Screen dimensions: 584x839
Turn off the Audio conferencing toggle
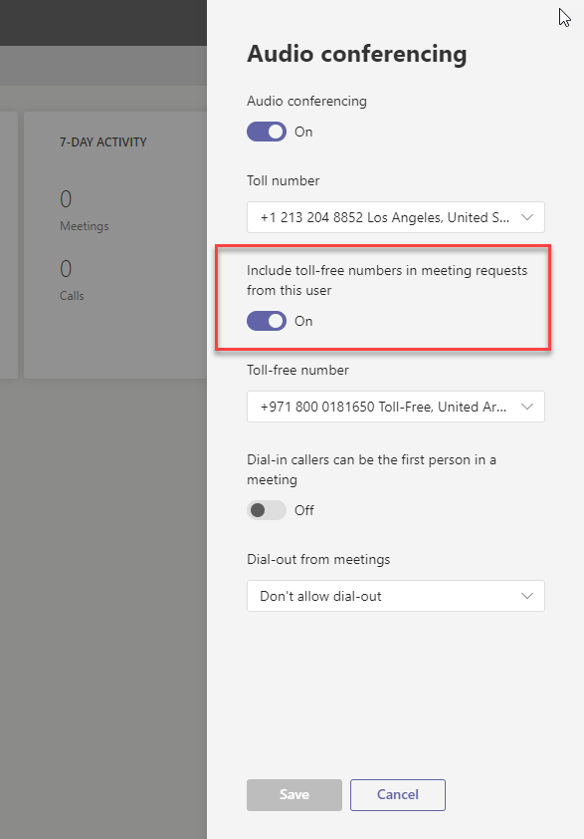pos(266,132)
